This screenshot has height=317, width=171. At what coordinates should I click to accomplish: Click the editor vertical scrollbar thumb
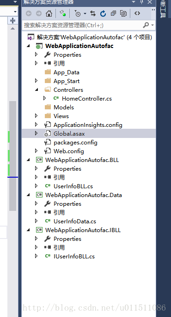tap(12, 156)
